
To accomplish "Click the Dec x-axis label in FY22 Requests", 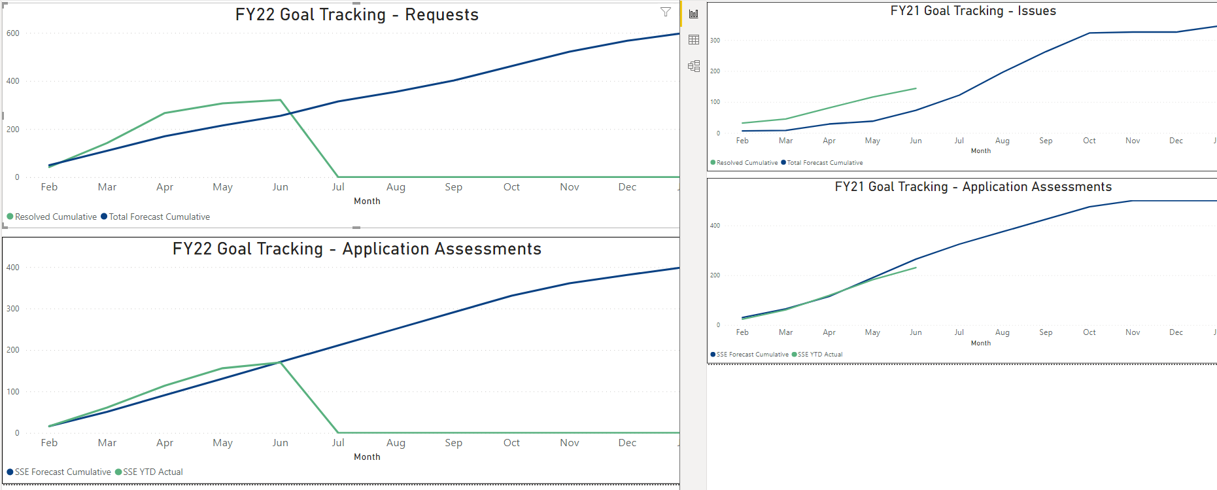I will click(x=627, y=187).
